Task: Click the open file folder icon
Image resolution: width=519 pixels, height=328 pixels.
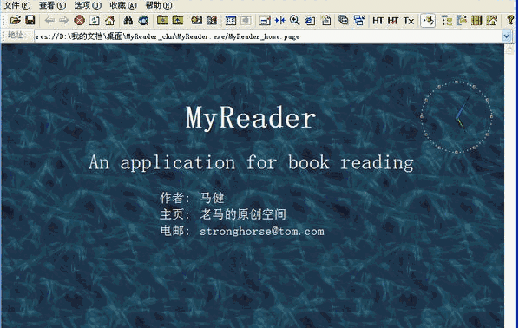Action: tap(16, 21)
